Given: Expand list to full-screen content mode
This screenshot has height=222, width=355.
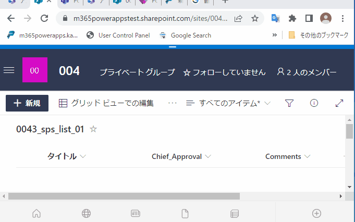Looking at the screenshot, I should [339, 103].
